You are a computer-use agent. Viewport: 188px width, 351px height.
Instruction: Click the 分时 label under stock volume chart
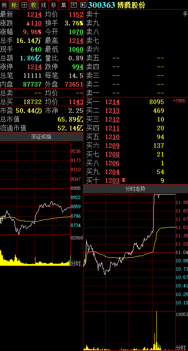point(181,348)
